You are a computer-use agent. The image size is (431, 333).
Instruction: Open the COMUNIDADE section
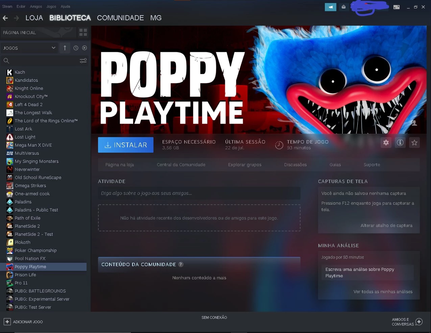coord(120,18)
